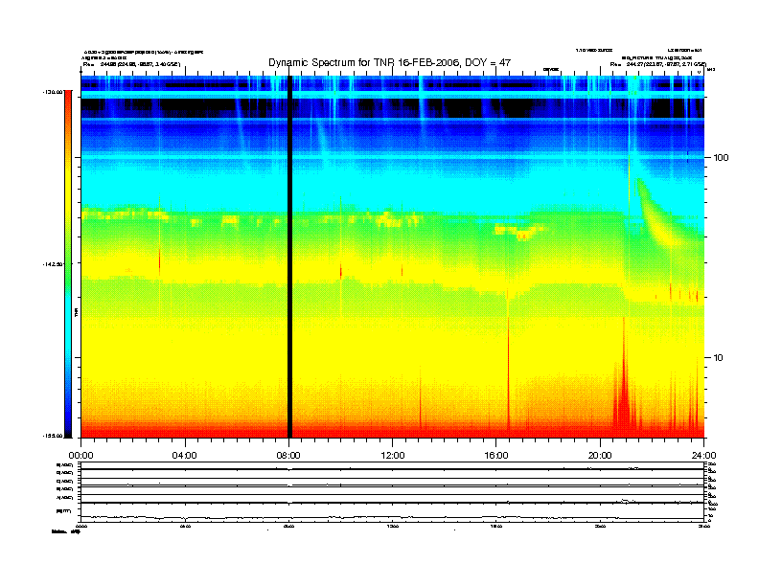The width and height of the screenshot is (759, 586).
Task: Click the -155.00 color scale bottom label
Action: 53,436
